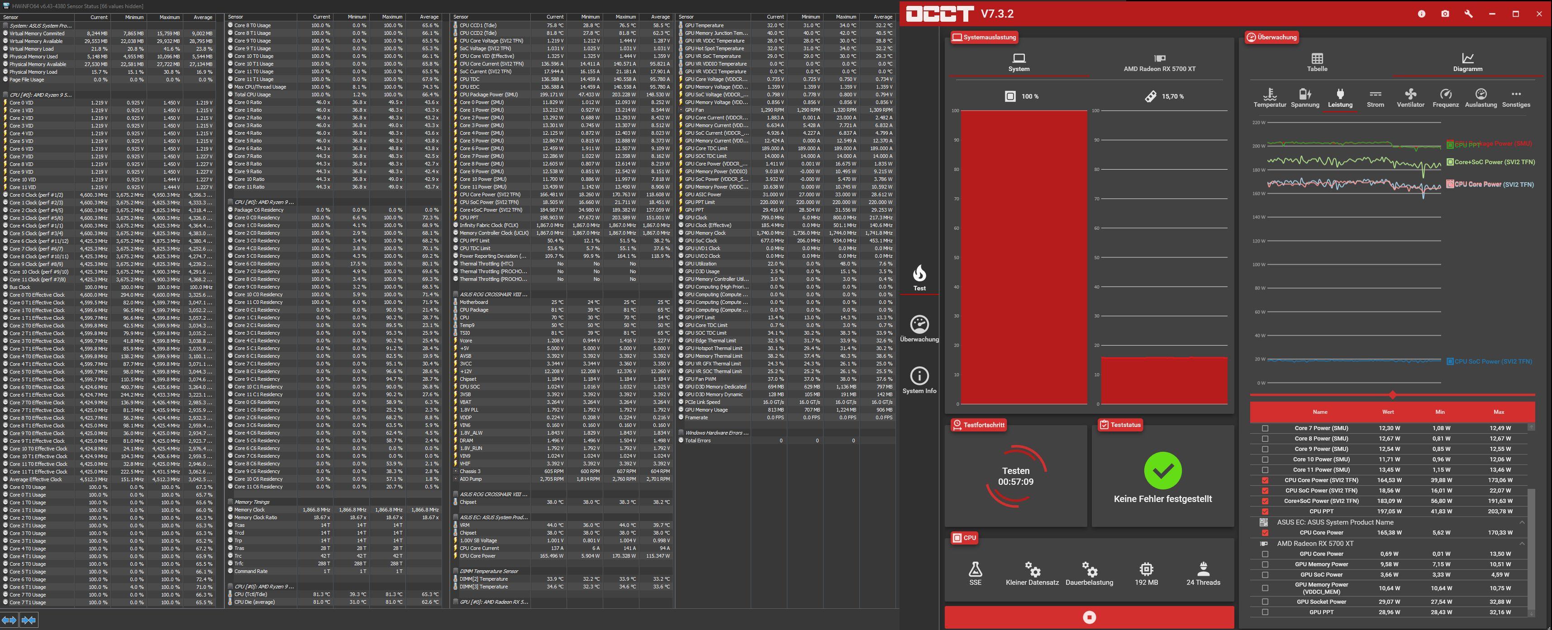Select Memory Timings group header in HWiNFO
The image size is (1552, 630).
335,502
